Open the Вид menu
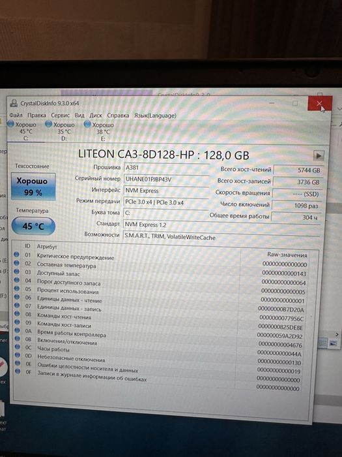Image resolution: width=342 pixels, height=457 pixels. 79,115
